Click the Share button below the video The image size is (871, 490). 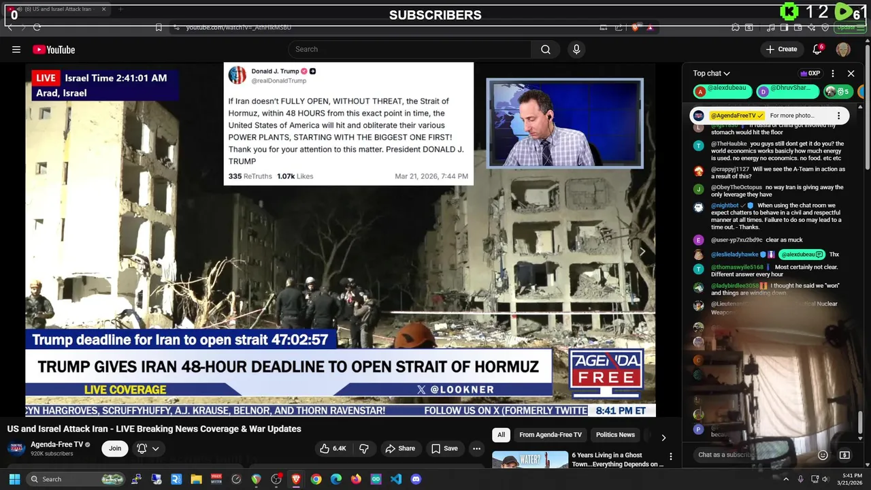[400, 448]
